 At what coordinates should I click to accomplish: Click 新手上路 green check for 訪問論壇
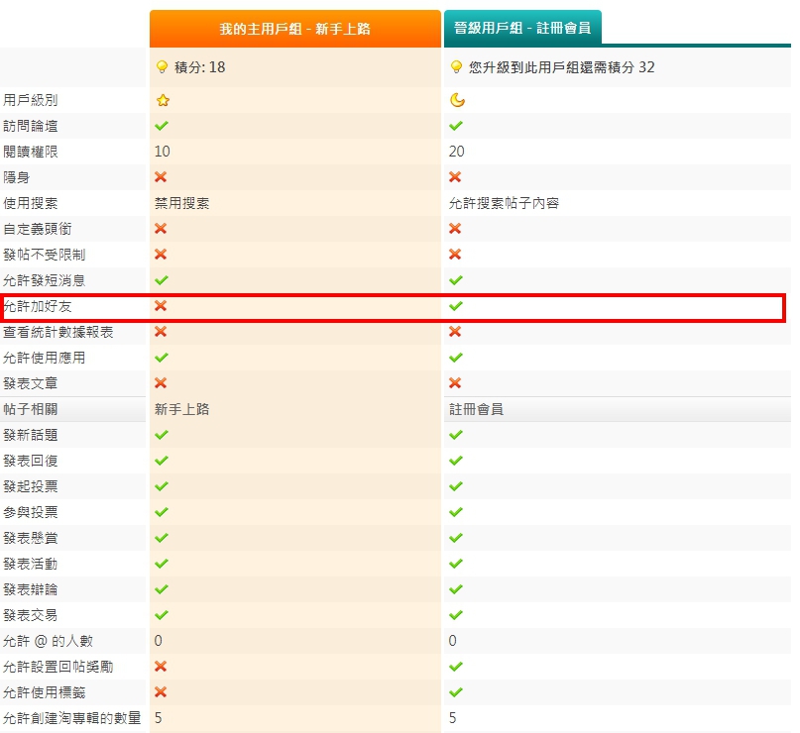161,126
